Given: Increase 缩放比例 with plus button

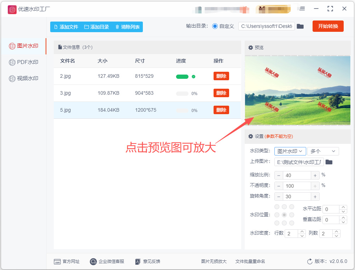Looking at the screenshot, I should tap(315, 175).
